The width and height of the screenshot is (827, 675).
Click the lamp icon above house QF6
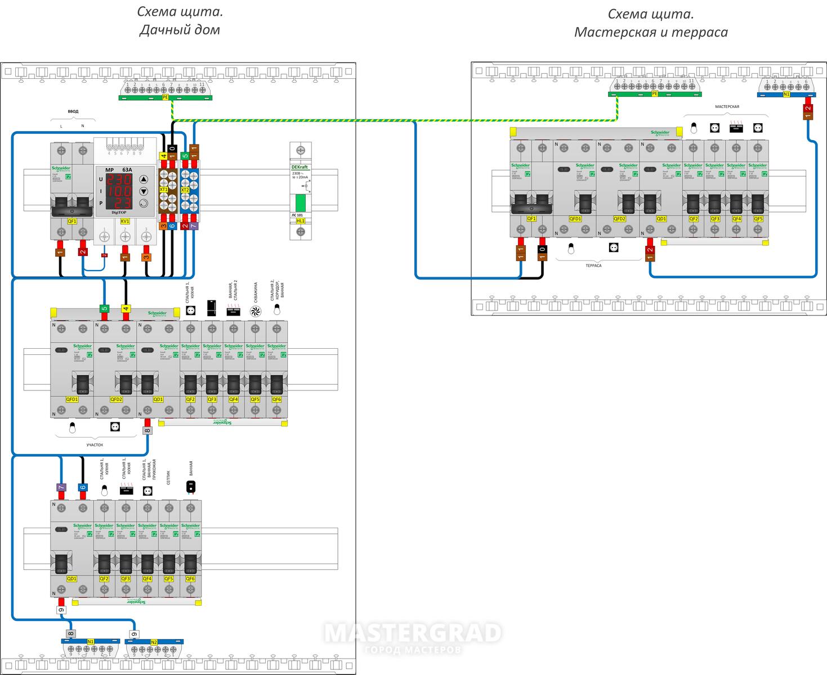[x=276, y=309]
